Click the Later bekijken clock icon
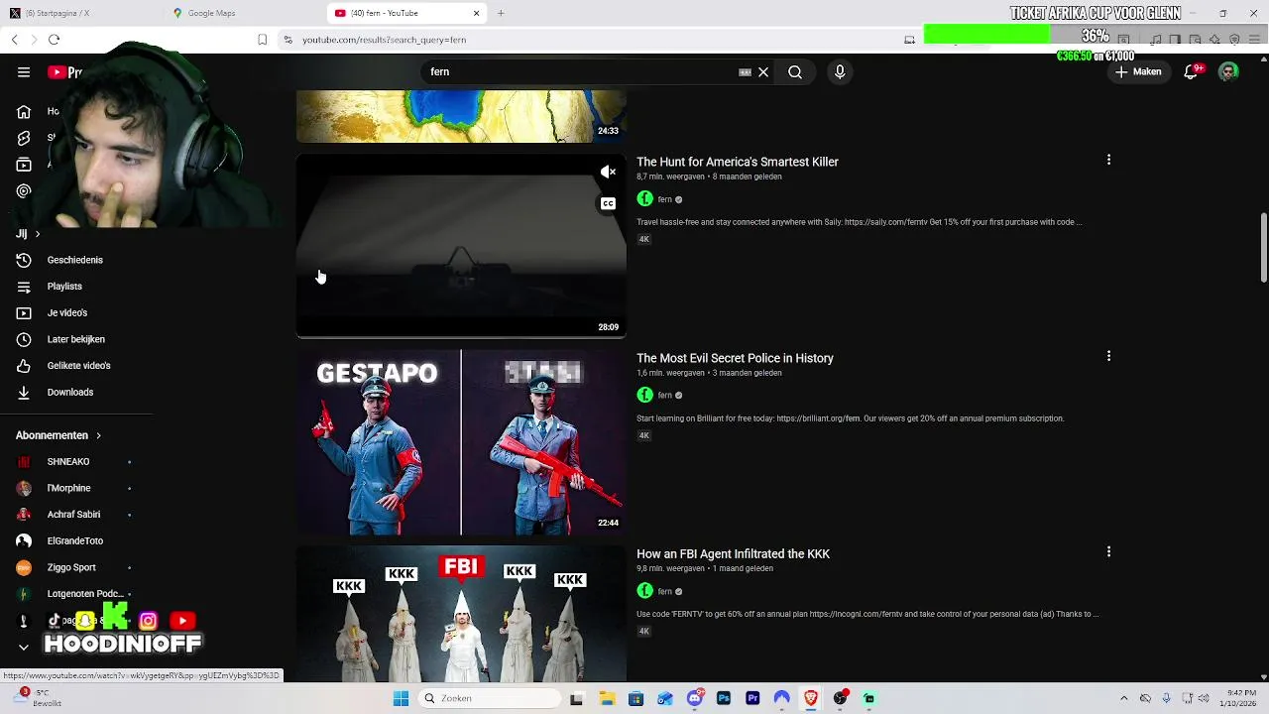 click(24, 339)
